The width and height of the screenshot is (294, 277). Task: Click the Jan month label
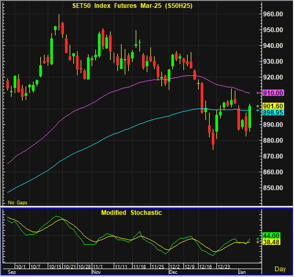coord(242,272)
